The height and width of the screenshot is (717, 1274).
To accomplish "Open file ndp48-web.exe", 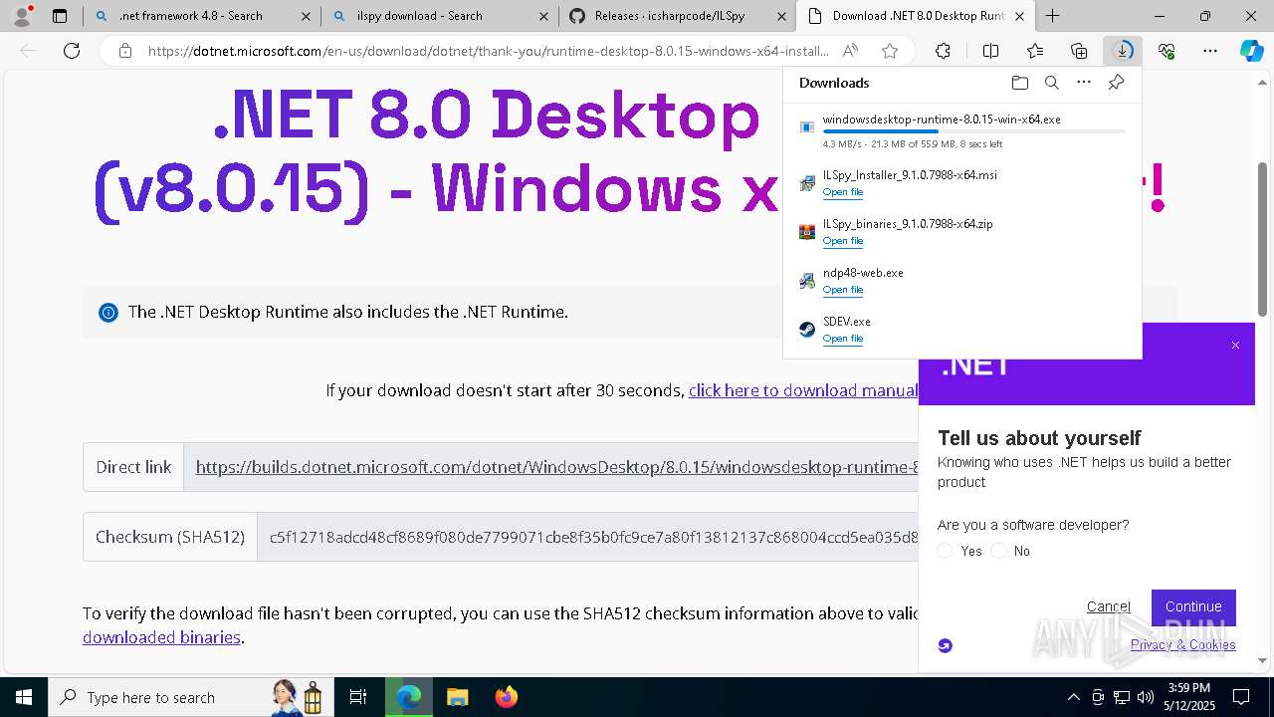I will tap(843, 290).
